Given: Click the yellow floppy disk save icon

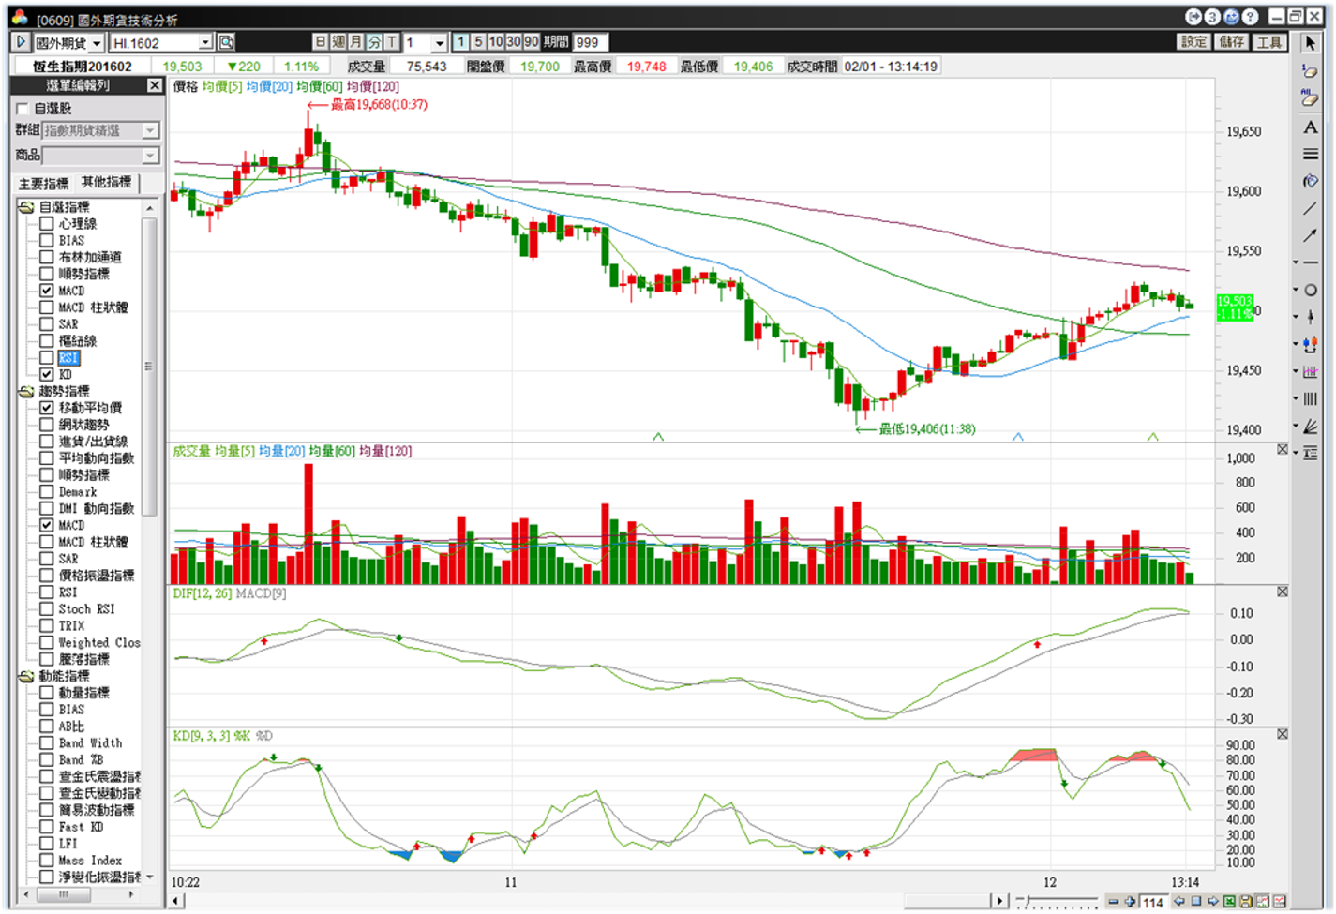Looking at the screenshot, I should (x=1246, y=902).
